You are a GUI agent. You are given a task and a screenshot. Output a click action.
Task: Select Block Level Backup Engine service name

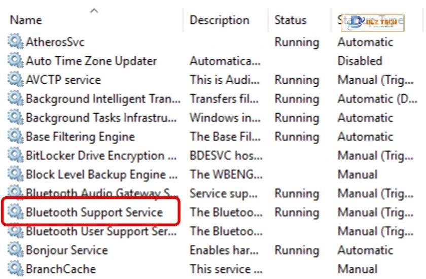(x=101, y=175)
